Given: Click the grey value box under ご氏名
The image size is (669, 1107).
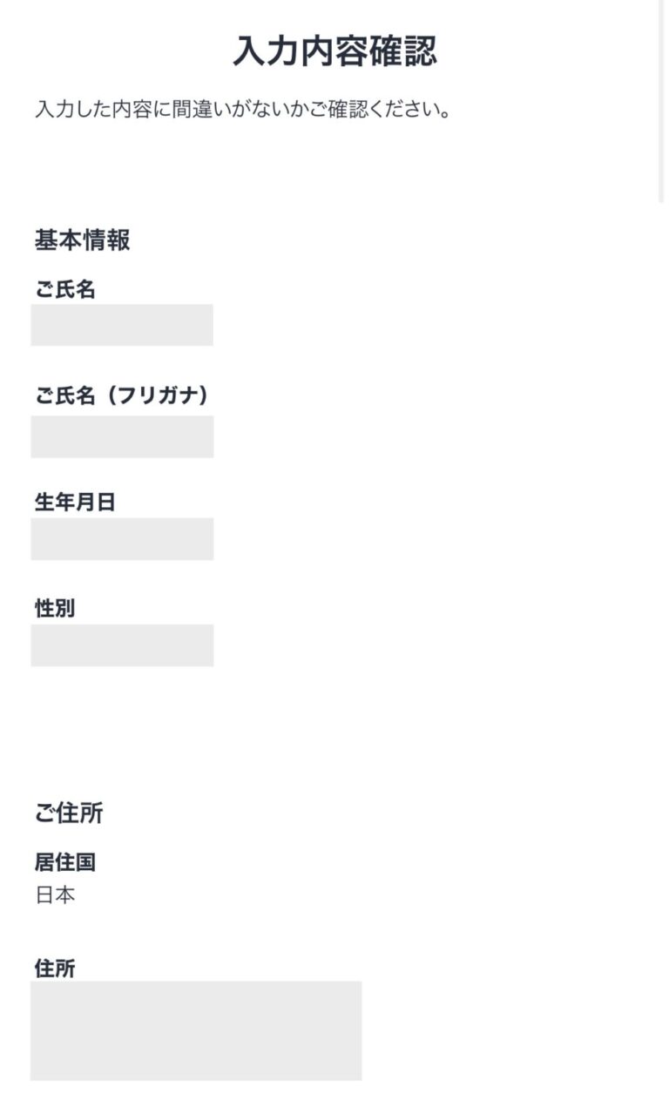Looking at the screenshot, I should [122, 325].
